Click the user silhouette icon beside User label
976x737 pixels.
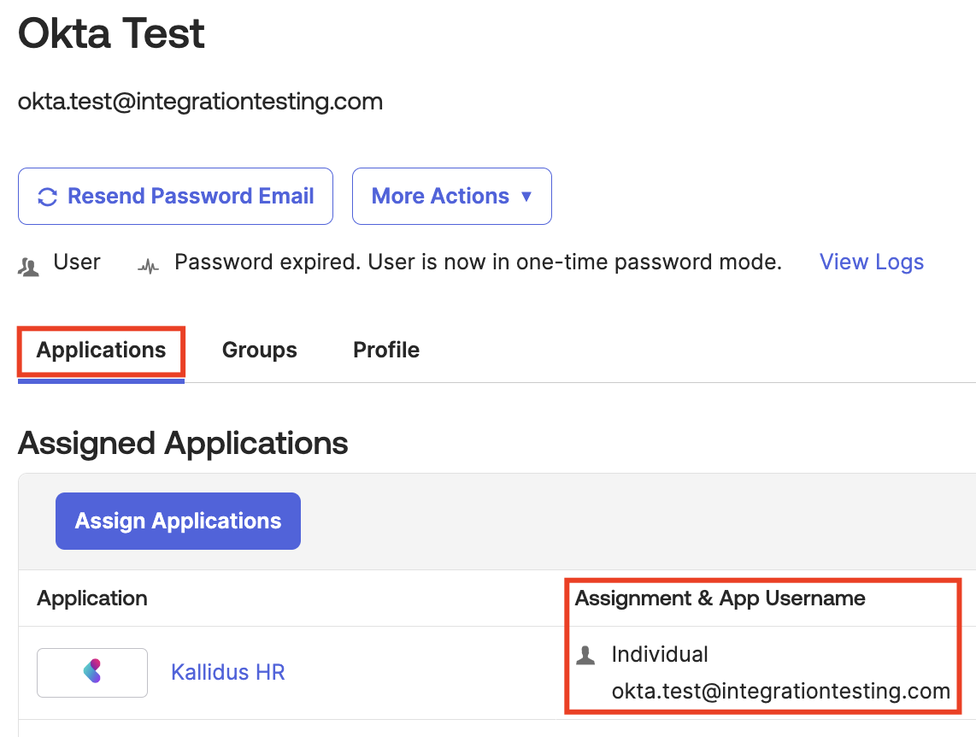pos(29,265)
